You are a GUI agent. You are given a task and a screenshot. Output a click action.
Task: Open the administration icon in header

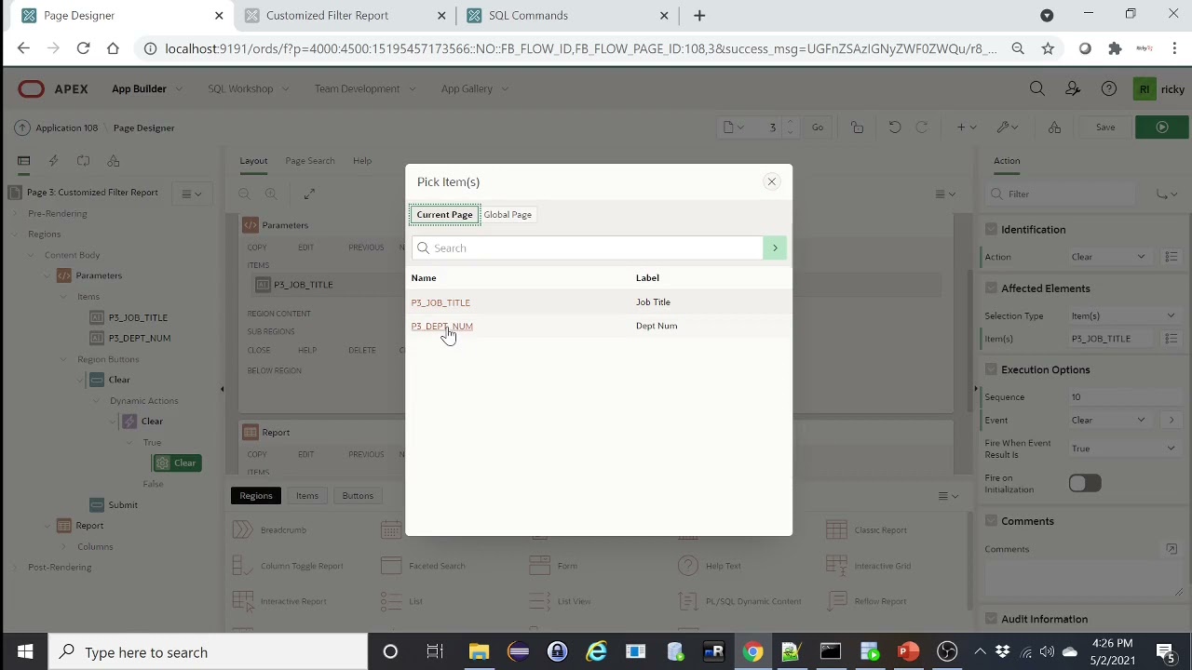[x=1073, y=89]
